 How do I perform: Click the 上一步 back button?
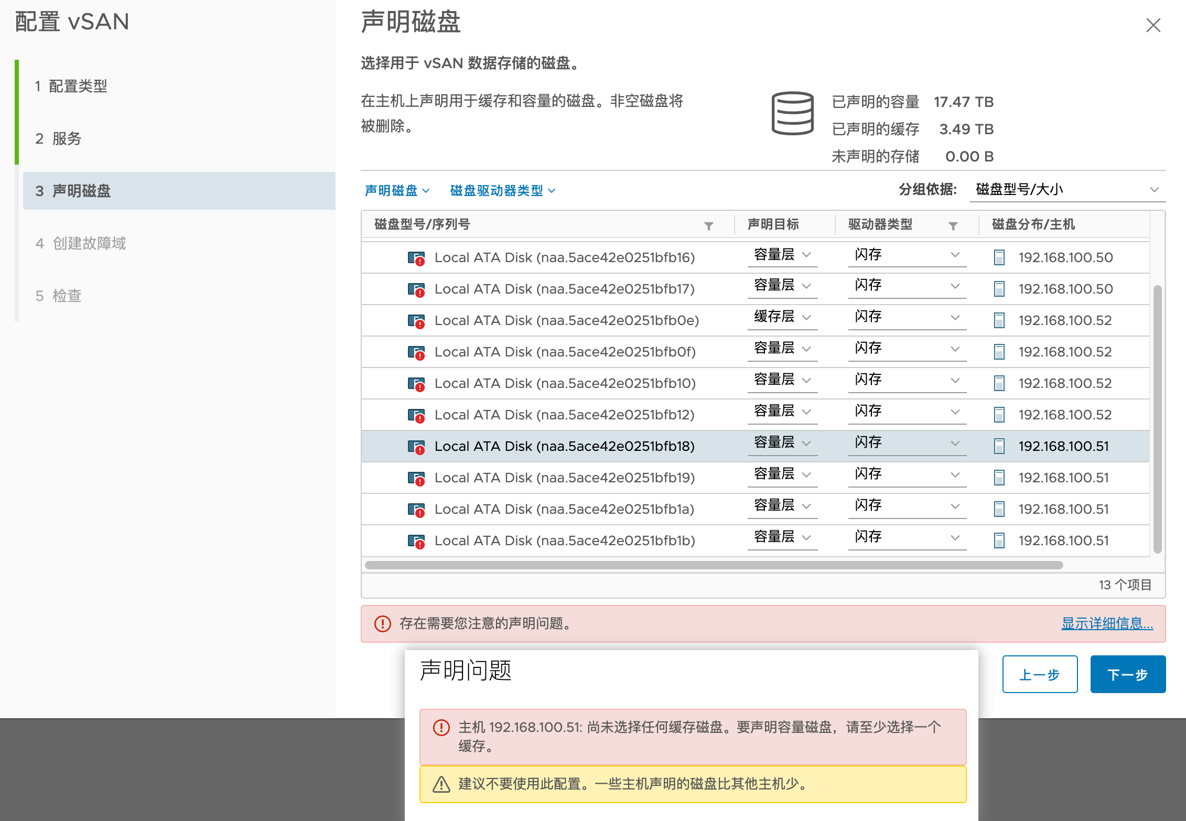[x=1039, y=674]
